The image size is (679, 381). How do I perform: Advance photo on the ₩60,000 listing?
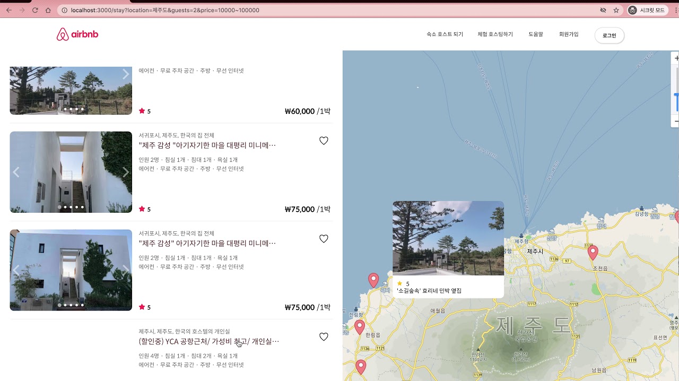point(126,75)
